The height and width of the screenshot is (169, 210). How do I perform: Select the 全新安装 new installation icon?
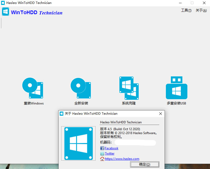pyautogui.click(x=81, y=88)
